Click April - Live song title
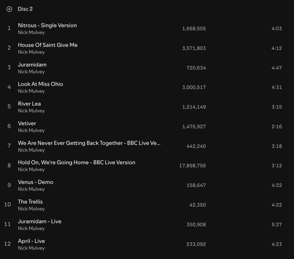This screenshot has width=294, height=259. (x=31, y=241)
